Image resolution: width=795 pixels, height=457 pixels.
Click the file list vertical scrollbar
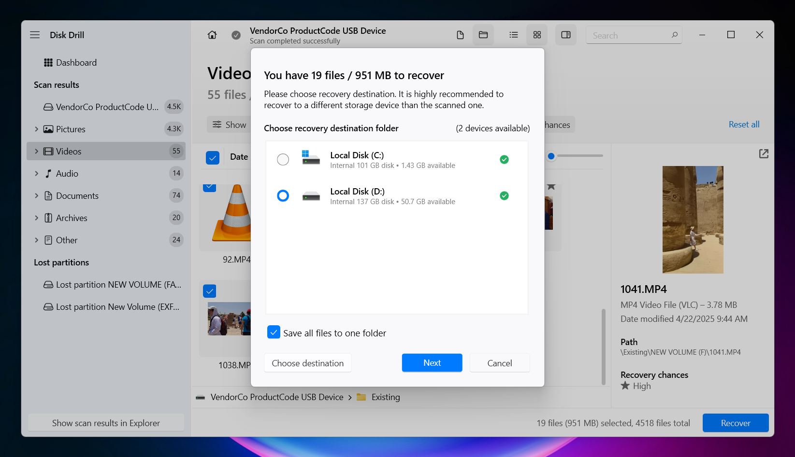coord(603,346)
